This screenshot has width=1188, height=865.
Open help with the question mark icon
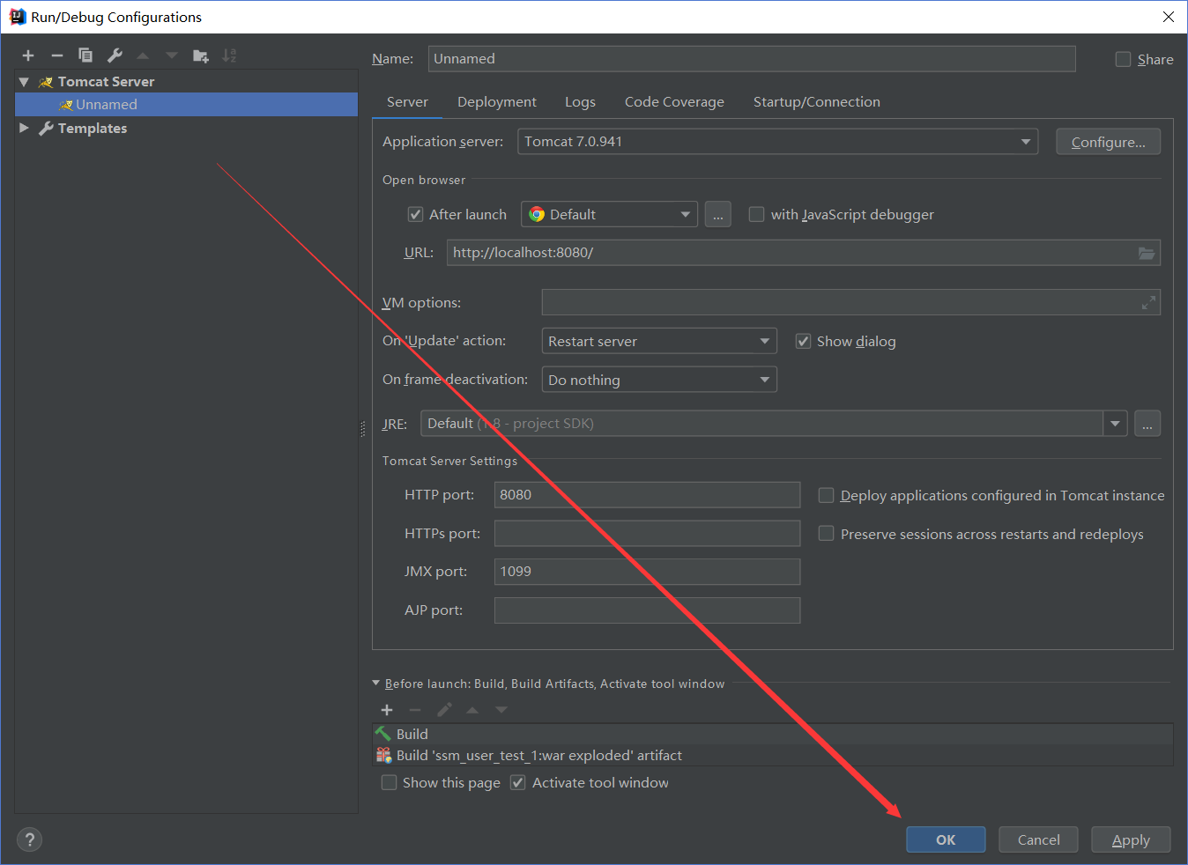(x=29, y=839)
